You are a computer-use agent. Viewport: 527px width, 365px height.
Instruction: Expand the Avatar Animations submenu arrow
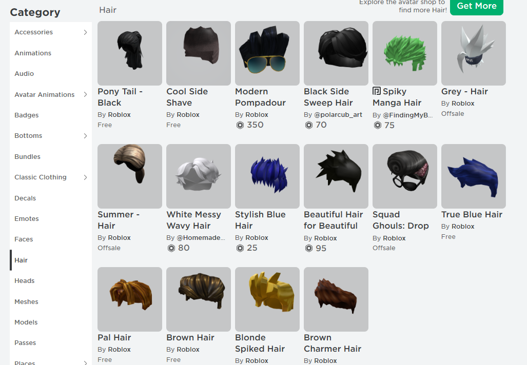coord(85,94)
